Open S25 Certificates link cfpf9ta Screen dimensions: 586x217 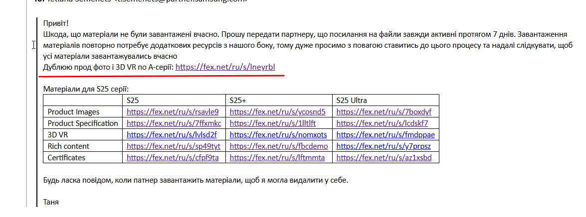point(173,158)
